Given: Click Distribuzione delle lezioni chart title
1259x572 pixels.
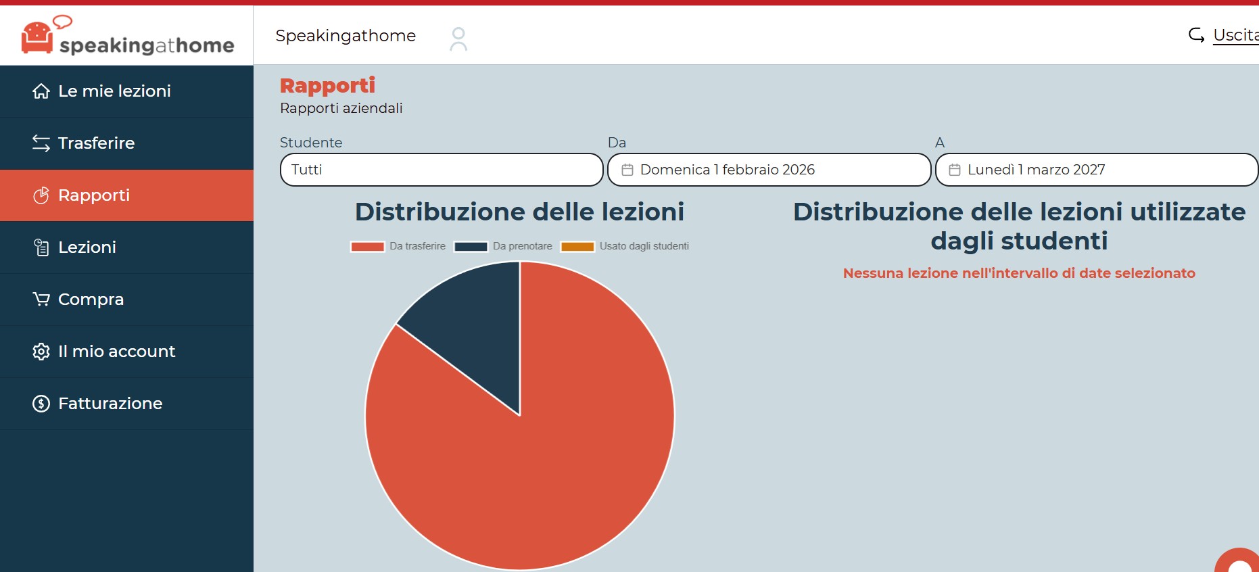Looking at the screenshot, I should pos(519,212).
